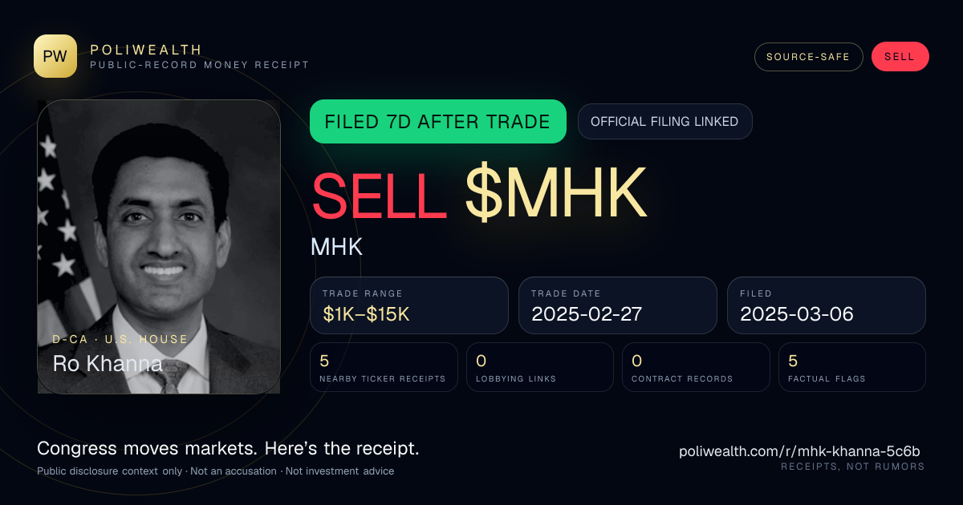
Task: Click the Ro Khanna portrait photo
Action: (159, 247)
